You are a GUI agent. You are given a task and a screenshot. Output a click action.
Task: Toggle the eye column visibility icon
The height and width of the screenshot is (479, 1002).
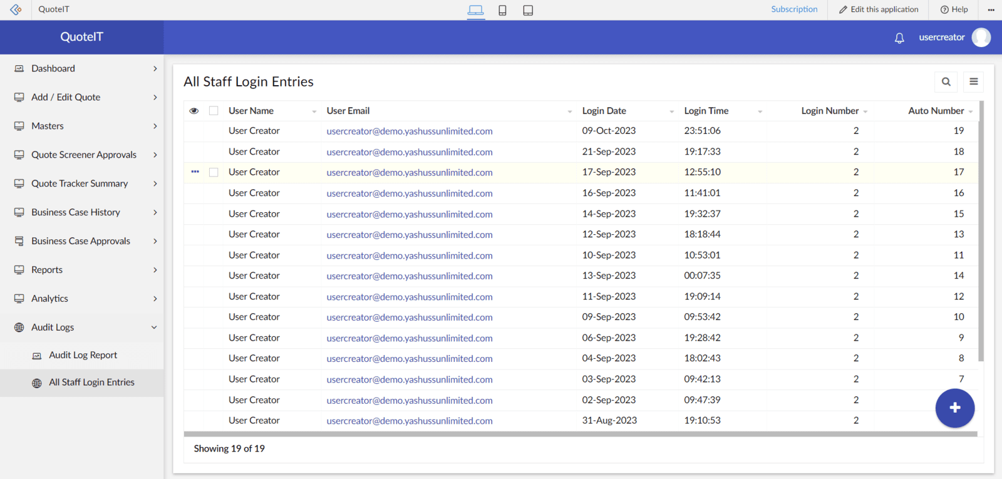194,111
